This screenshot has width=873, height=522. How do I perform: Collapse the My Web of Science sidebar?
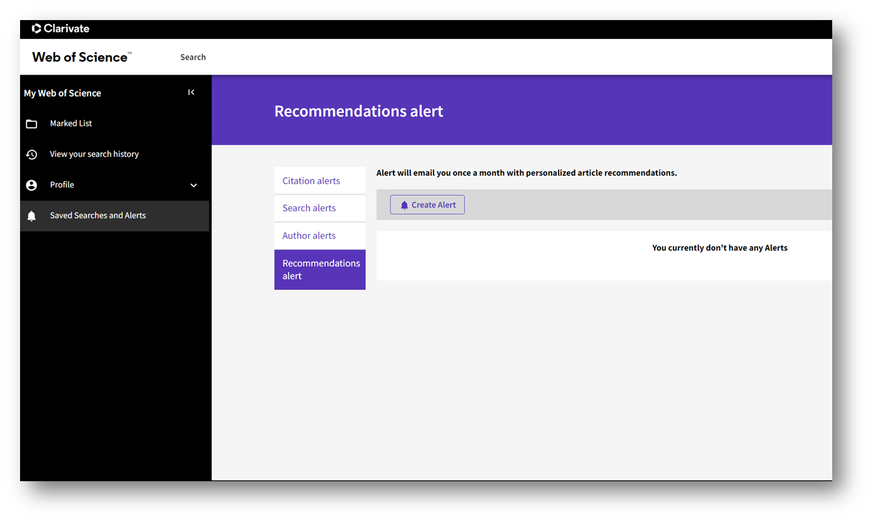(191, 92)
